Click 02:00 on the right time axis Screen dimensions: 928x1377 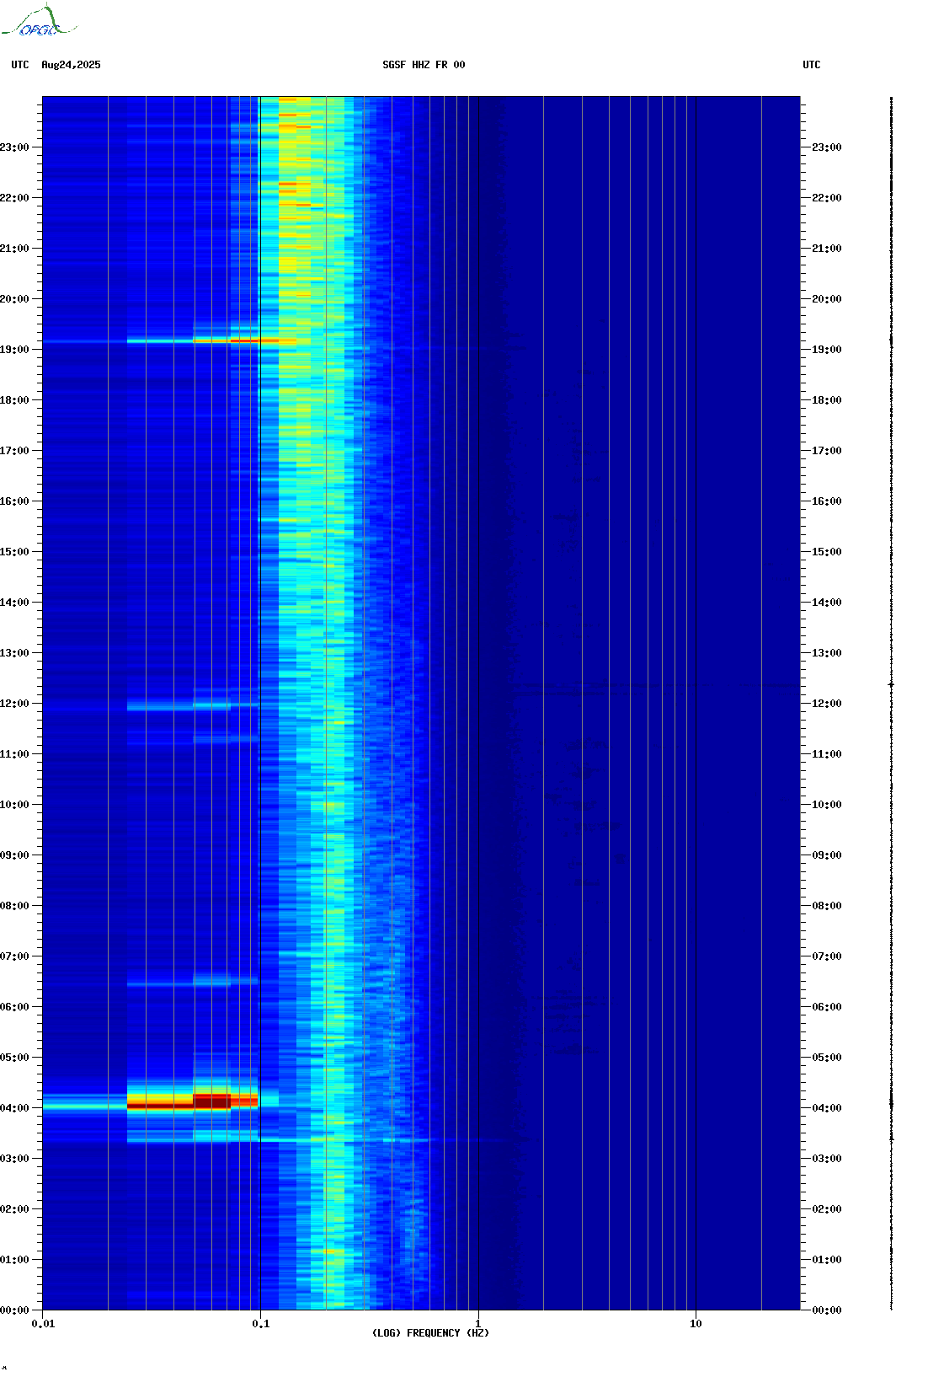coord(827,1209)
